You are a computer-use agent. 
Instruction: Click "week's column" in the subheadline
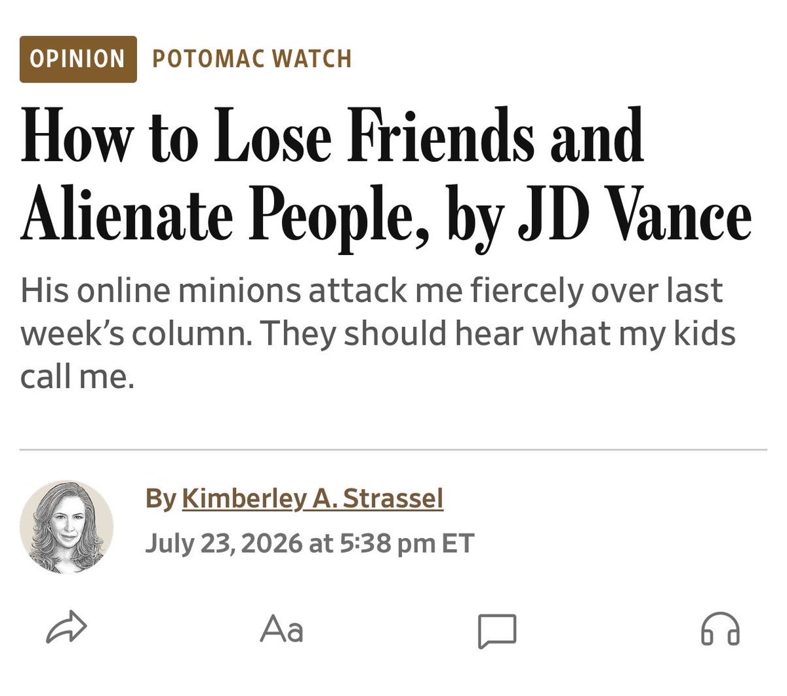point(136,334)
